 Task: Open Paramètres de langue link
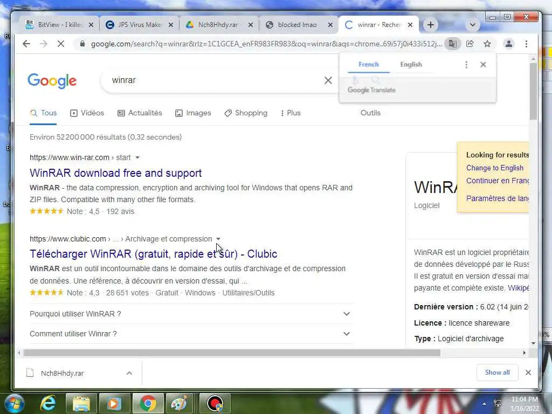coord(498,198)
